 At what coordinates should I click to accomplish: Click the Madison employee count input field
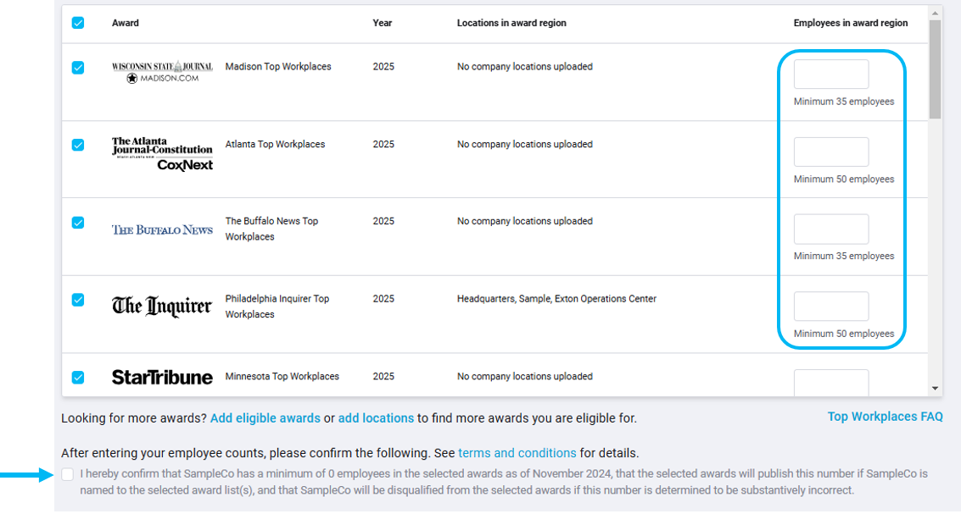click(830, 74)
